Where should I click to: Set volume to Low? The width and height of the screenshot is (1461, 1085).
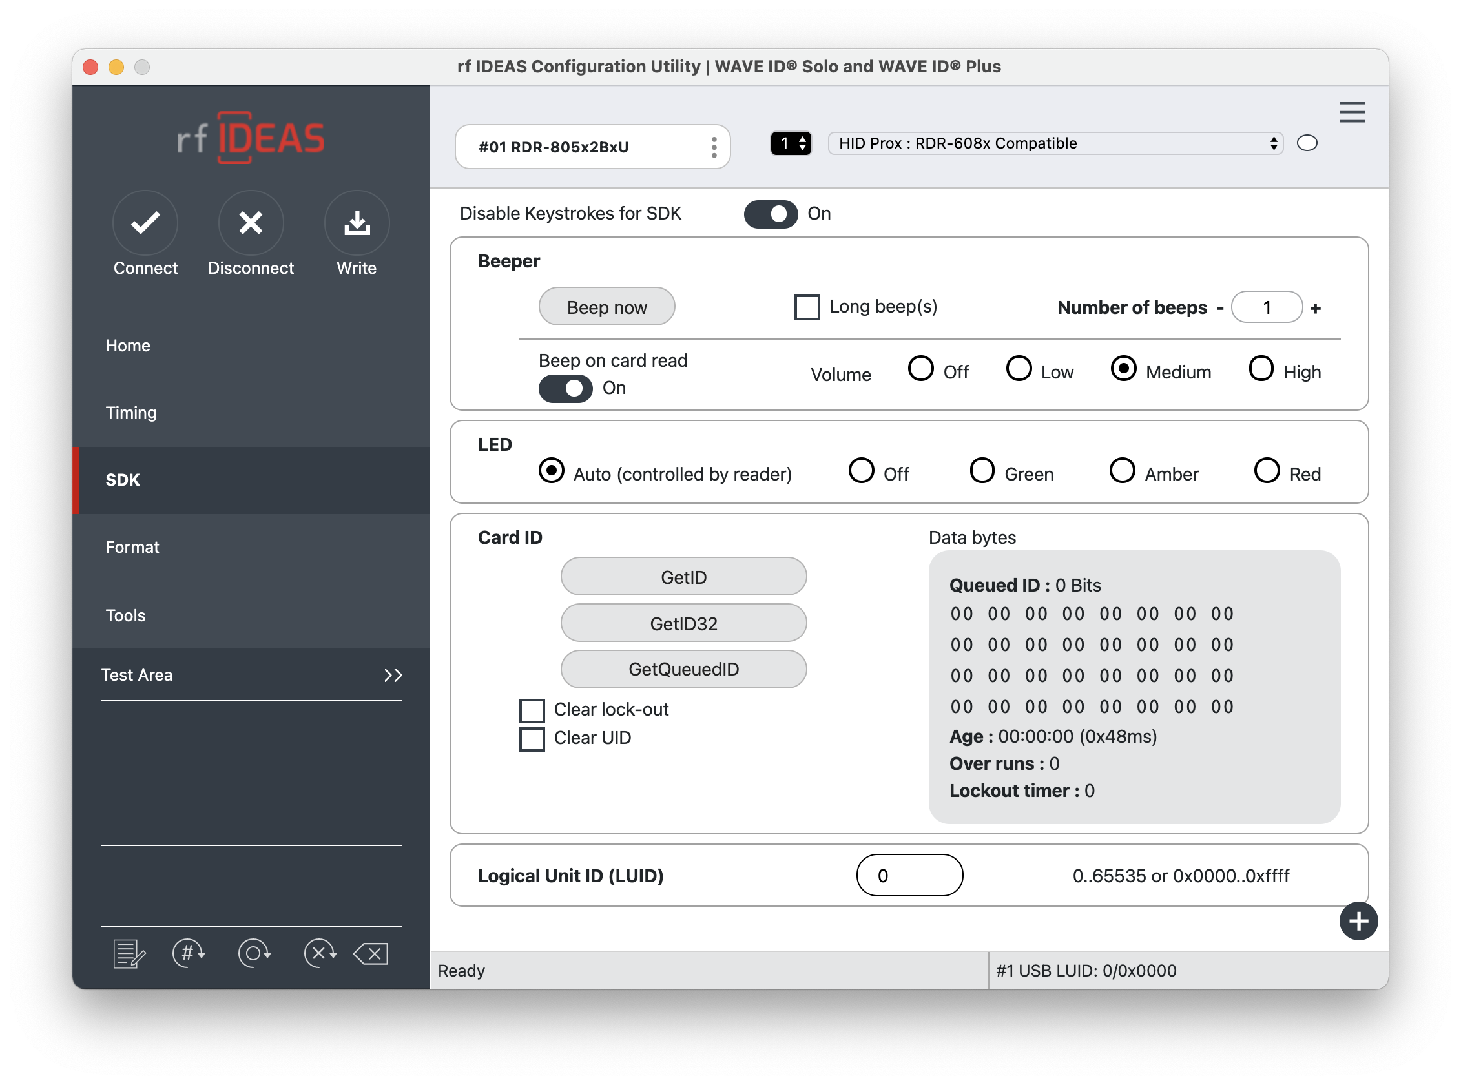point(1018,369)
